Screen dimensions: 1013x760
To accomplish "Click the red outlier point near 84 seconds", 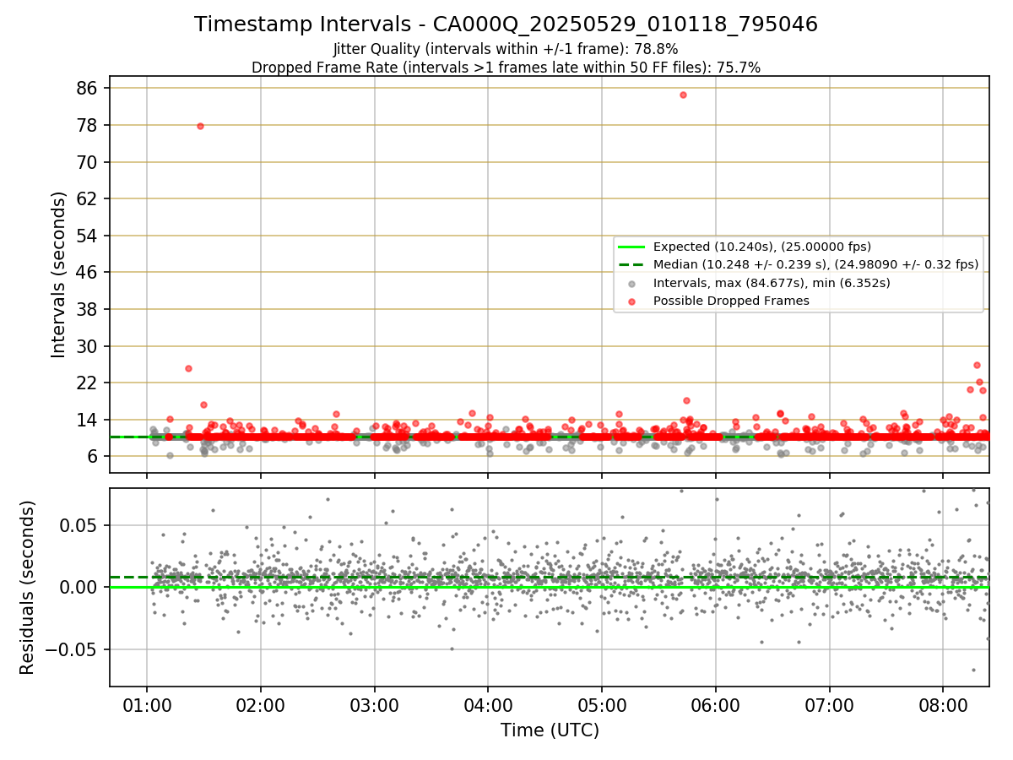I will (x=683, y=95).
